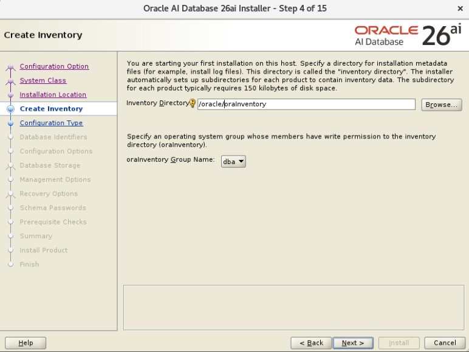469x352 pixels.
Task: Click the Database Storage step label
Action: (x=50, y=165)
